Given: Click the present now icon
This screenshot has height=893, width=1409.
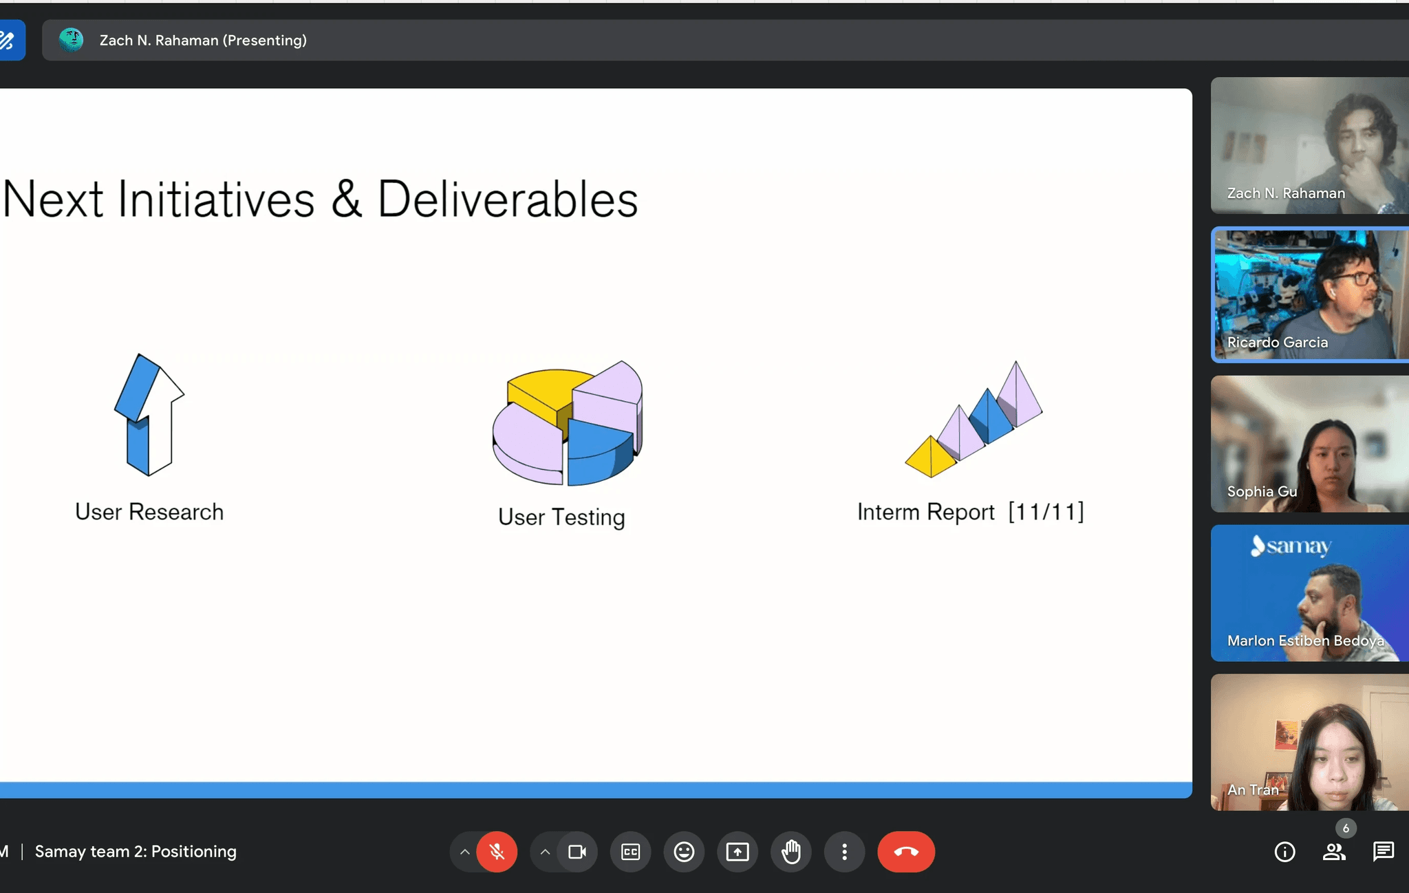Looking at the screenshot, I should [x=738, y=852].
